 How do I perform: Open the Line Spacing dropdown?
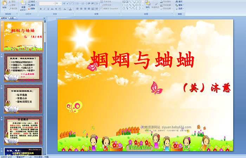point(97,4)
